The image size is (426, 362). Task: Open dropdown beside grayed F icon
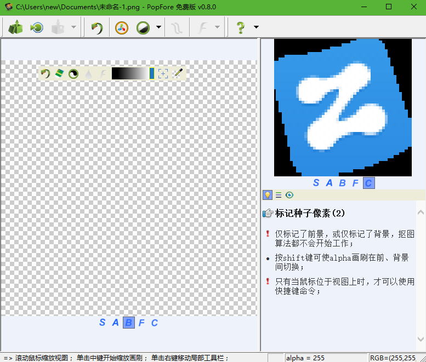[217, 27]
